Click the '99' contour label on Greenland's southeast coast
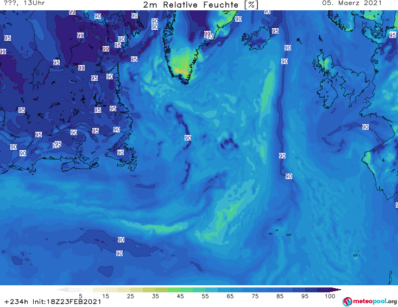This screenshot has width=398, height=307. [x=207, y=34]
